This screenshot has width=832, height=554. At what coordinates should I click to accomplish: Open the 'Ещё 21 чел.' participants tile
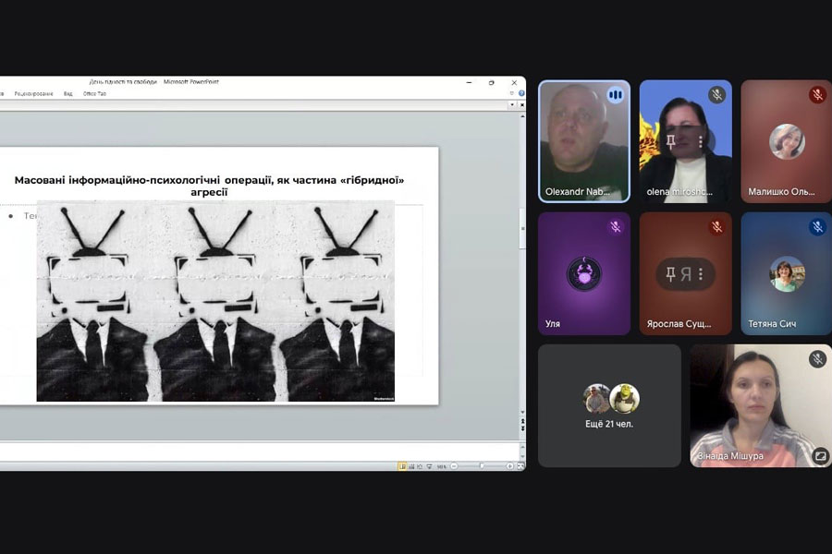[609, 405]
